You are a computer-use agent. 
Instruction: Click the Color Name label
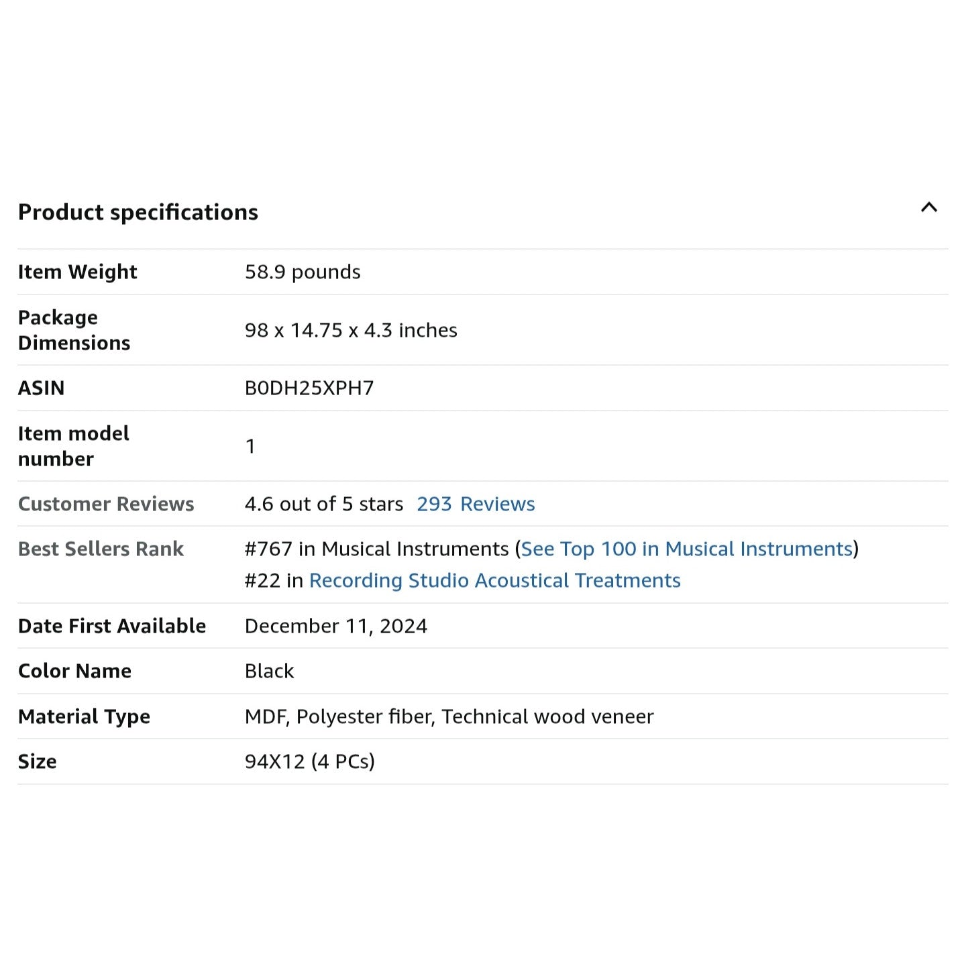tap(75, 671)
